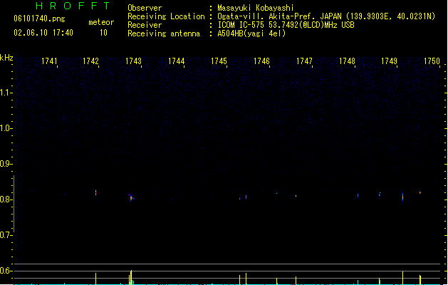Click the 0.6 frequency axis label

point(6,271)
